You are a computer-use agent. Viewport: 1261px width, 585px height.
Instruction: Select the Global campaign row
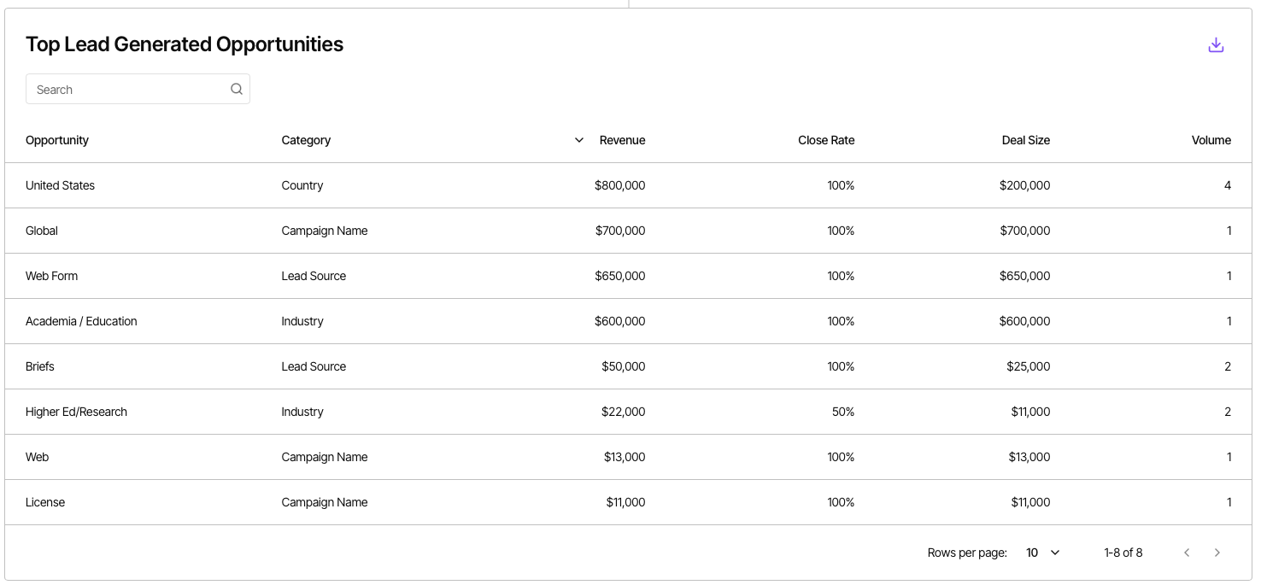pos(629,231)
